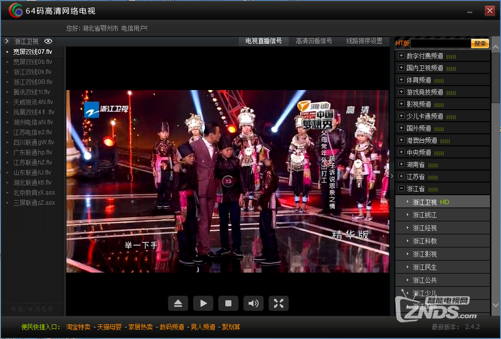Click the channel list scrollbar down arrow
Screen dimensions: 501x339
coord(495,305)
